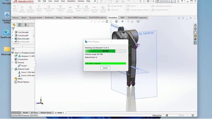
Task: Click the Deformed Result icon
Action: 94,9
